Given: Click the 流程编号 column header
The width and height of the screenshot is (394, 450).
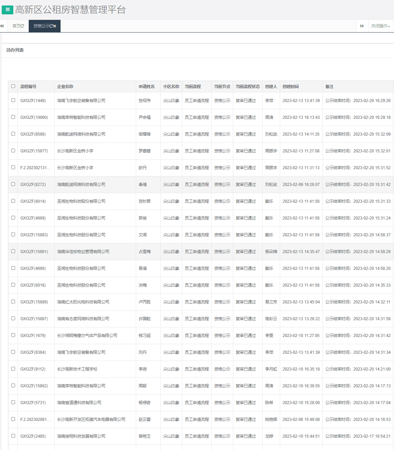Looking at the screenshot, I should tap(28, 87).
